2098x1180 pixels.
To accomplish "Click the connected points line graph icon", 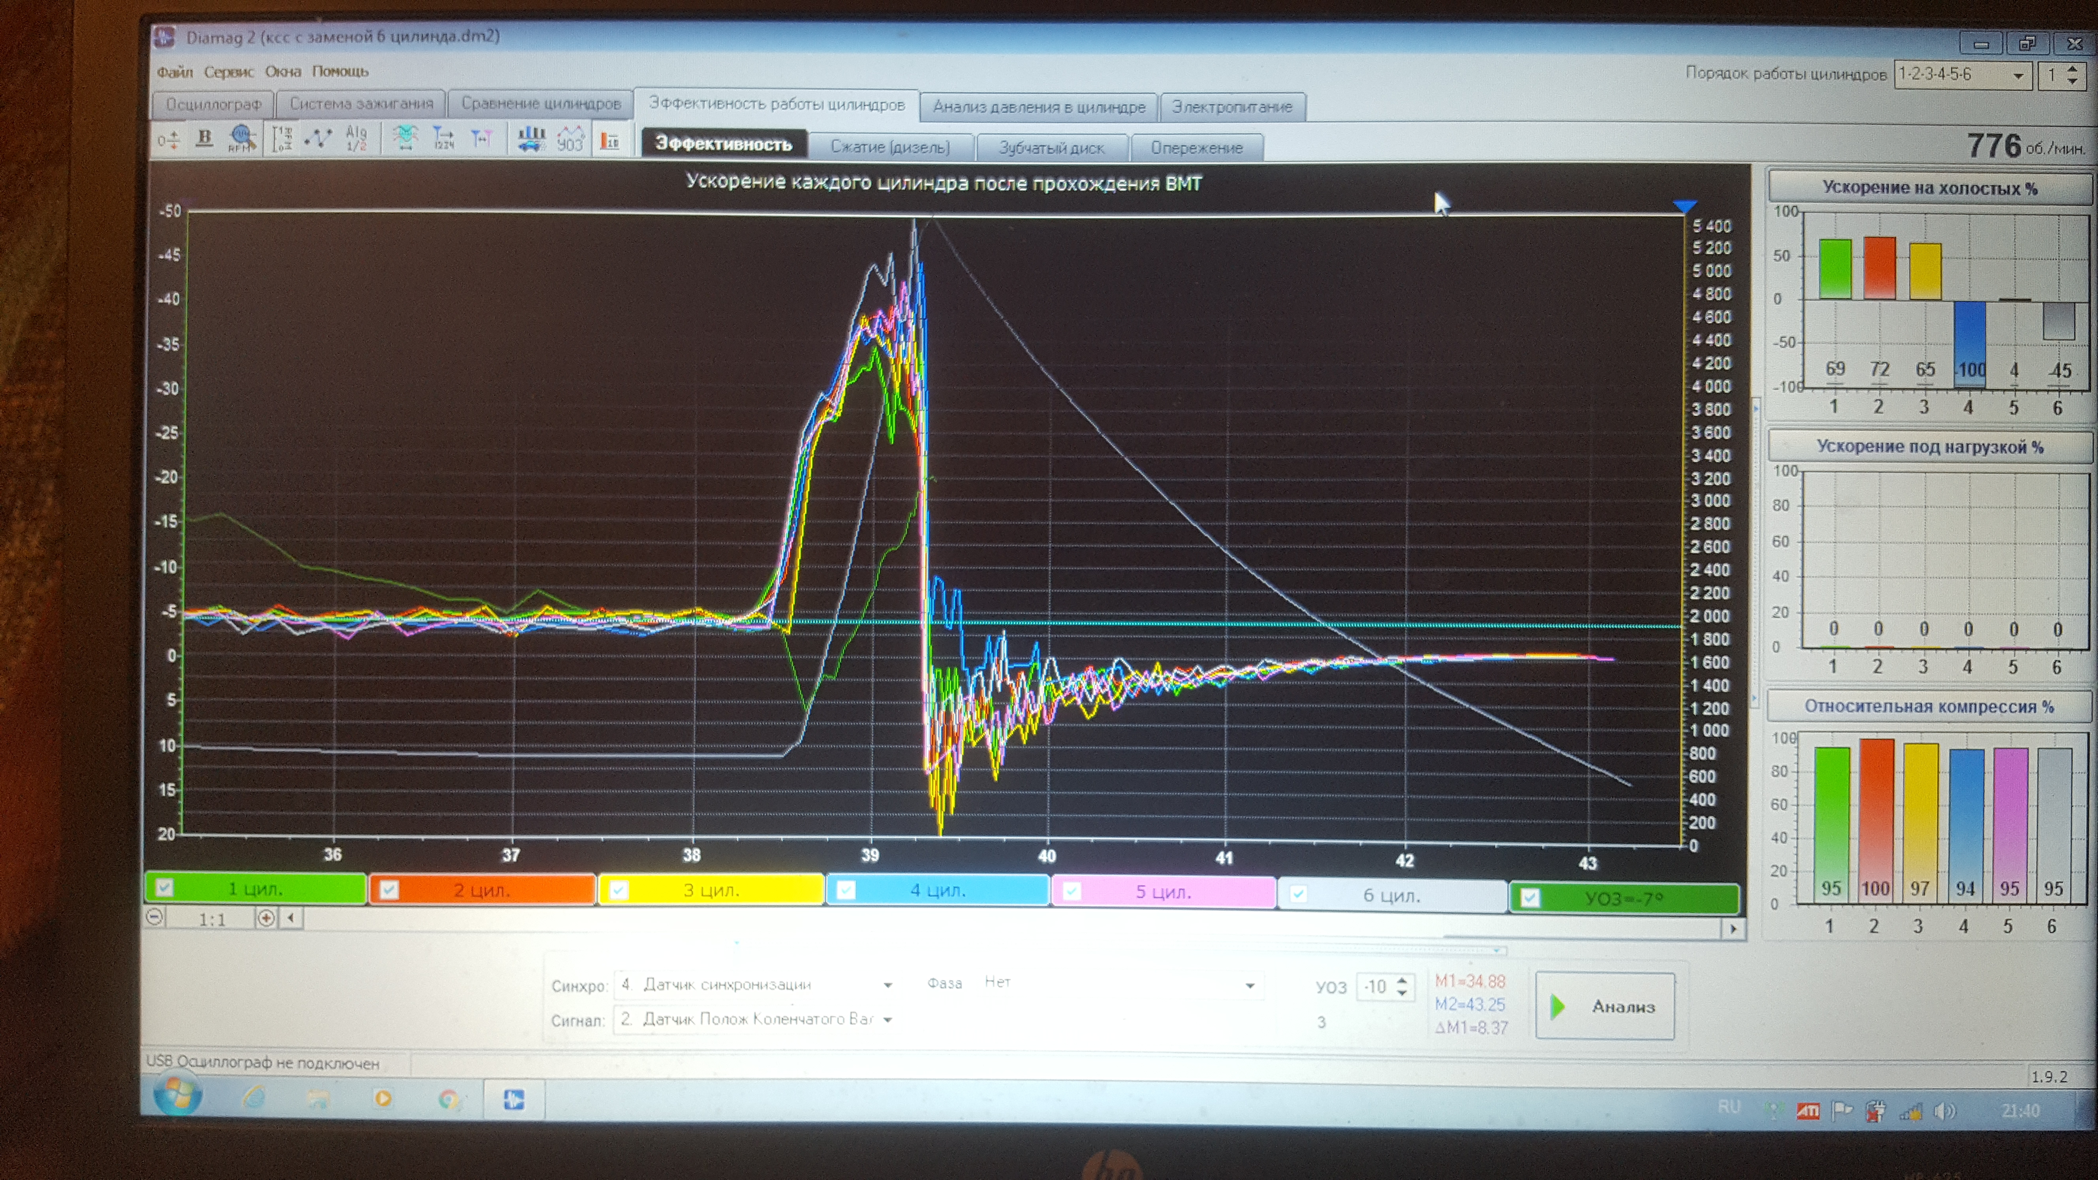I will pyautogui.click(x=318, y=139).
